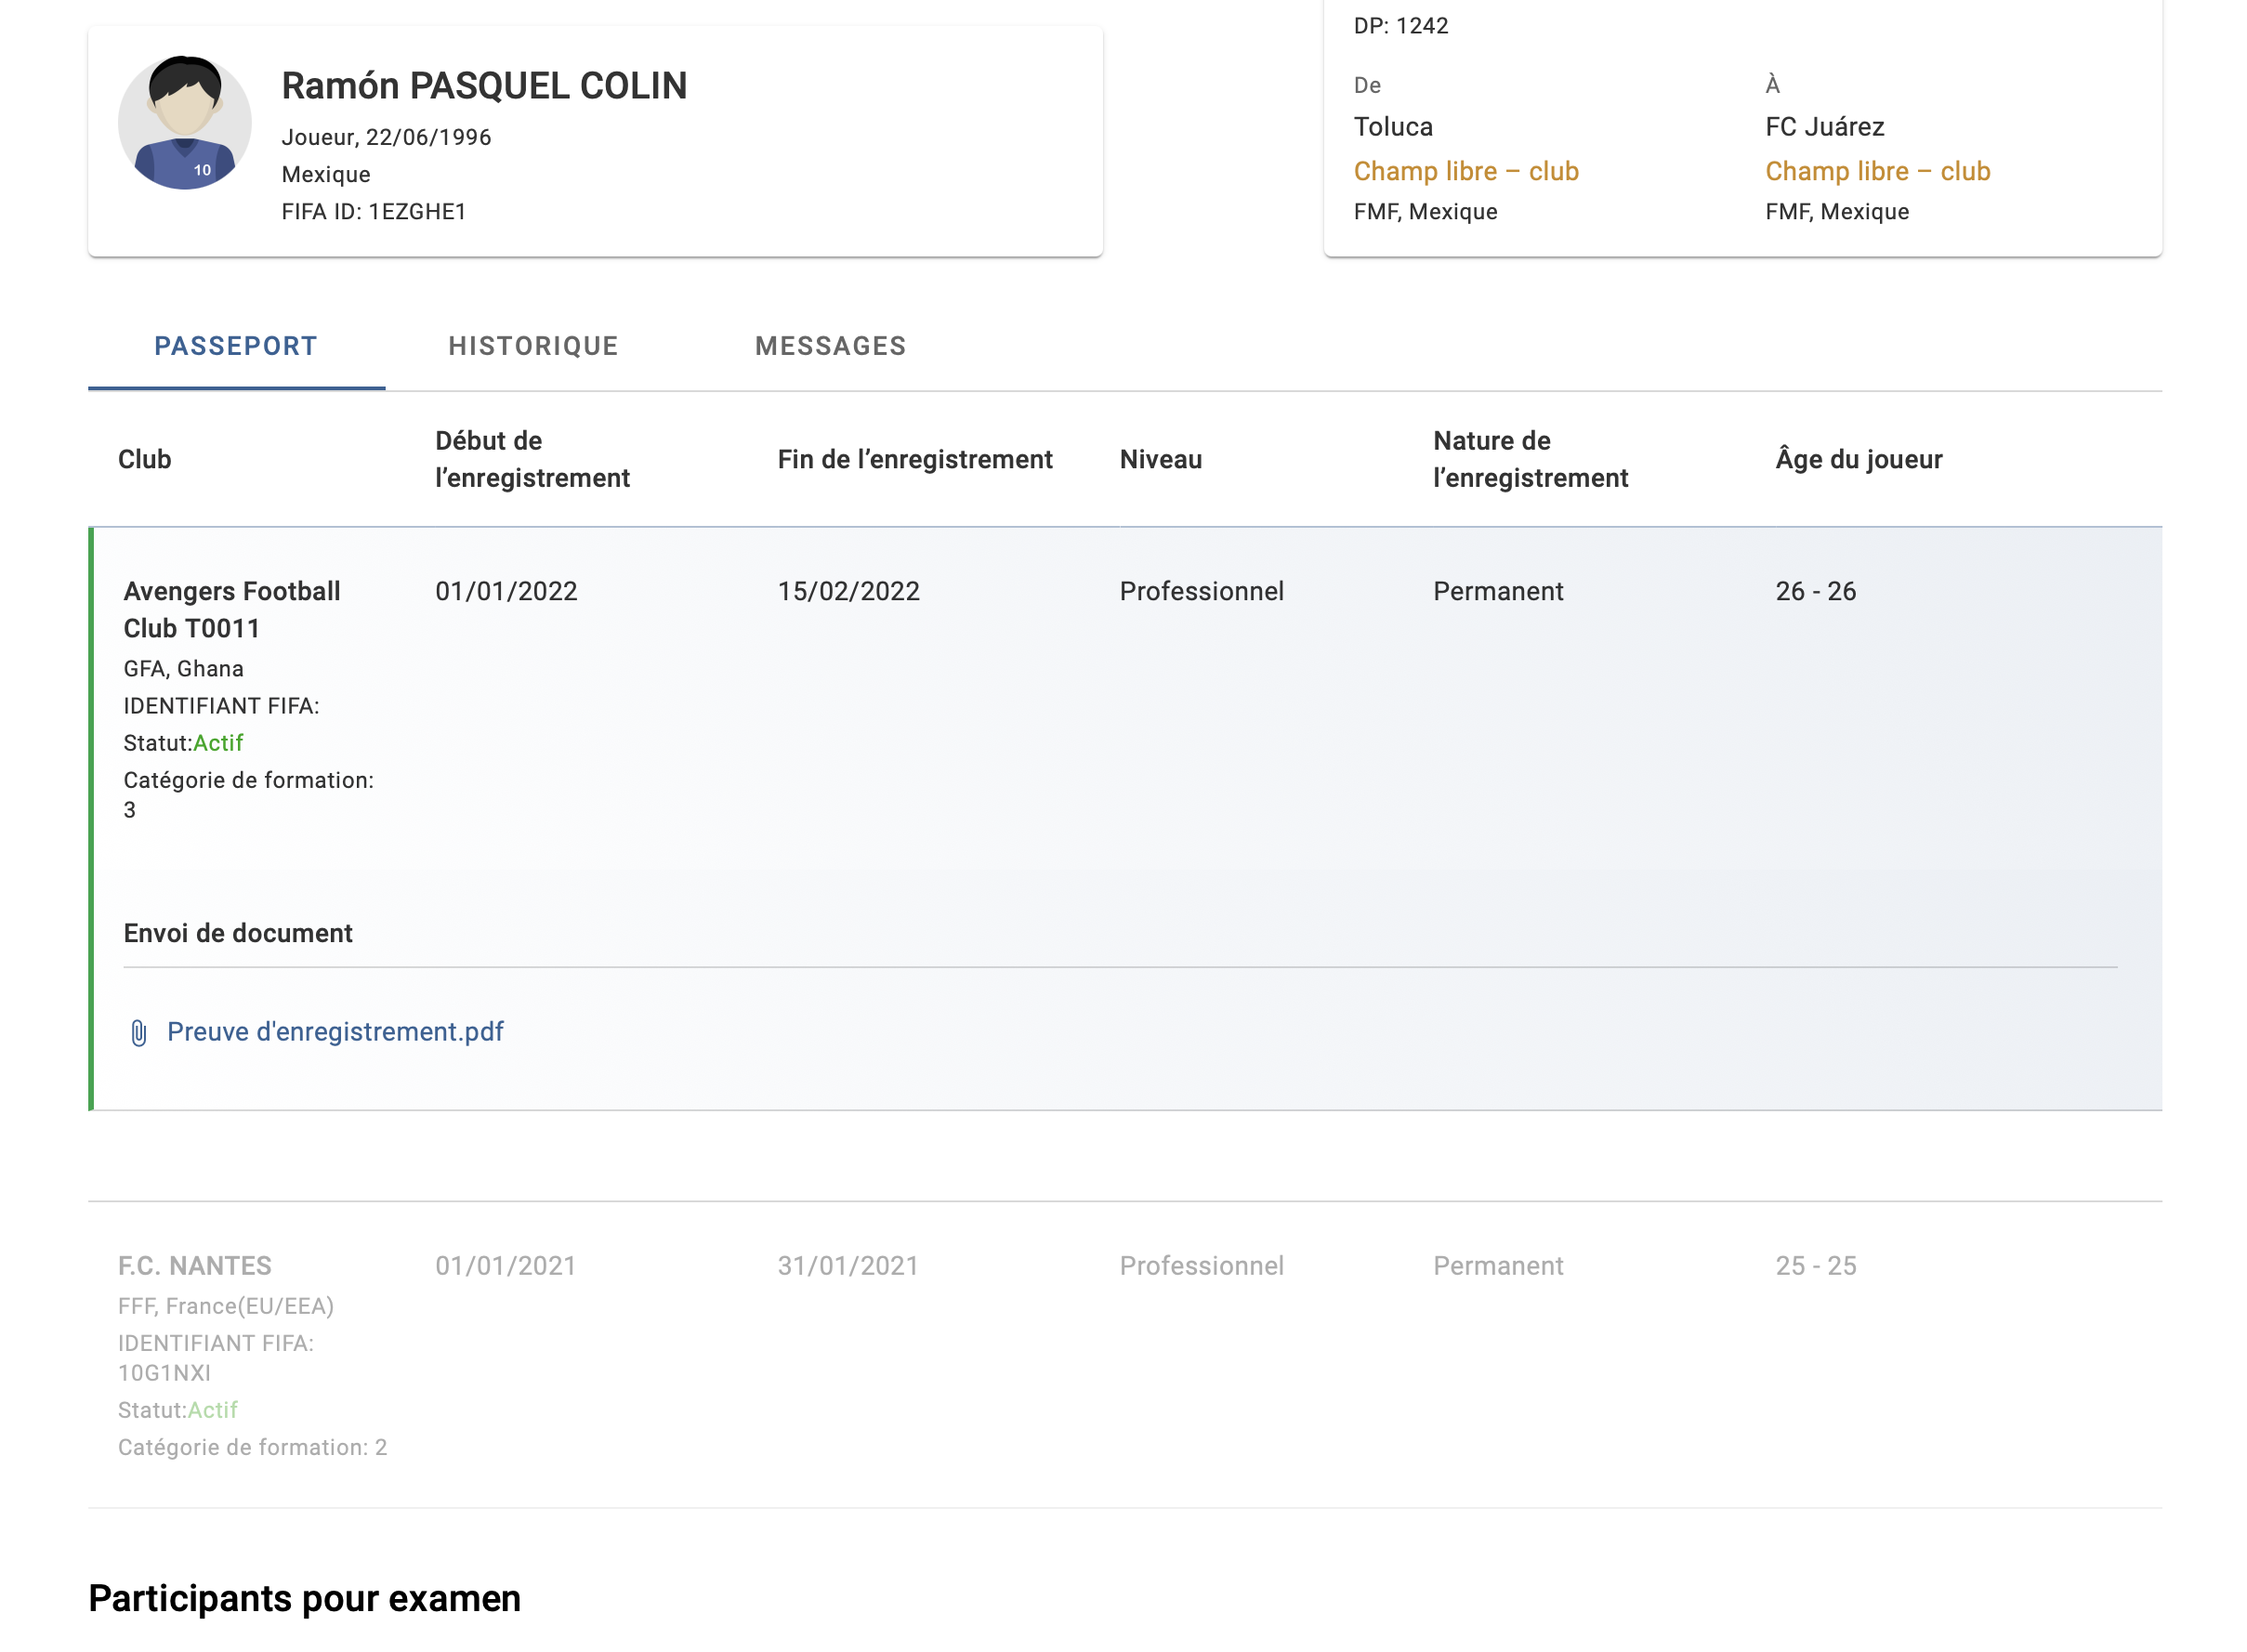The height and width of the screenshot is (1652, 2247).
Task: Click 'FFF, France(EU/EEA)' text
Action: coord(226,1305)
